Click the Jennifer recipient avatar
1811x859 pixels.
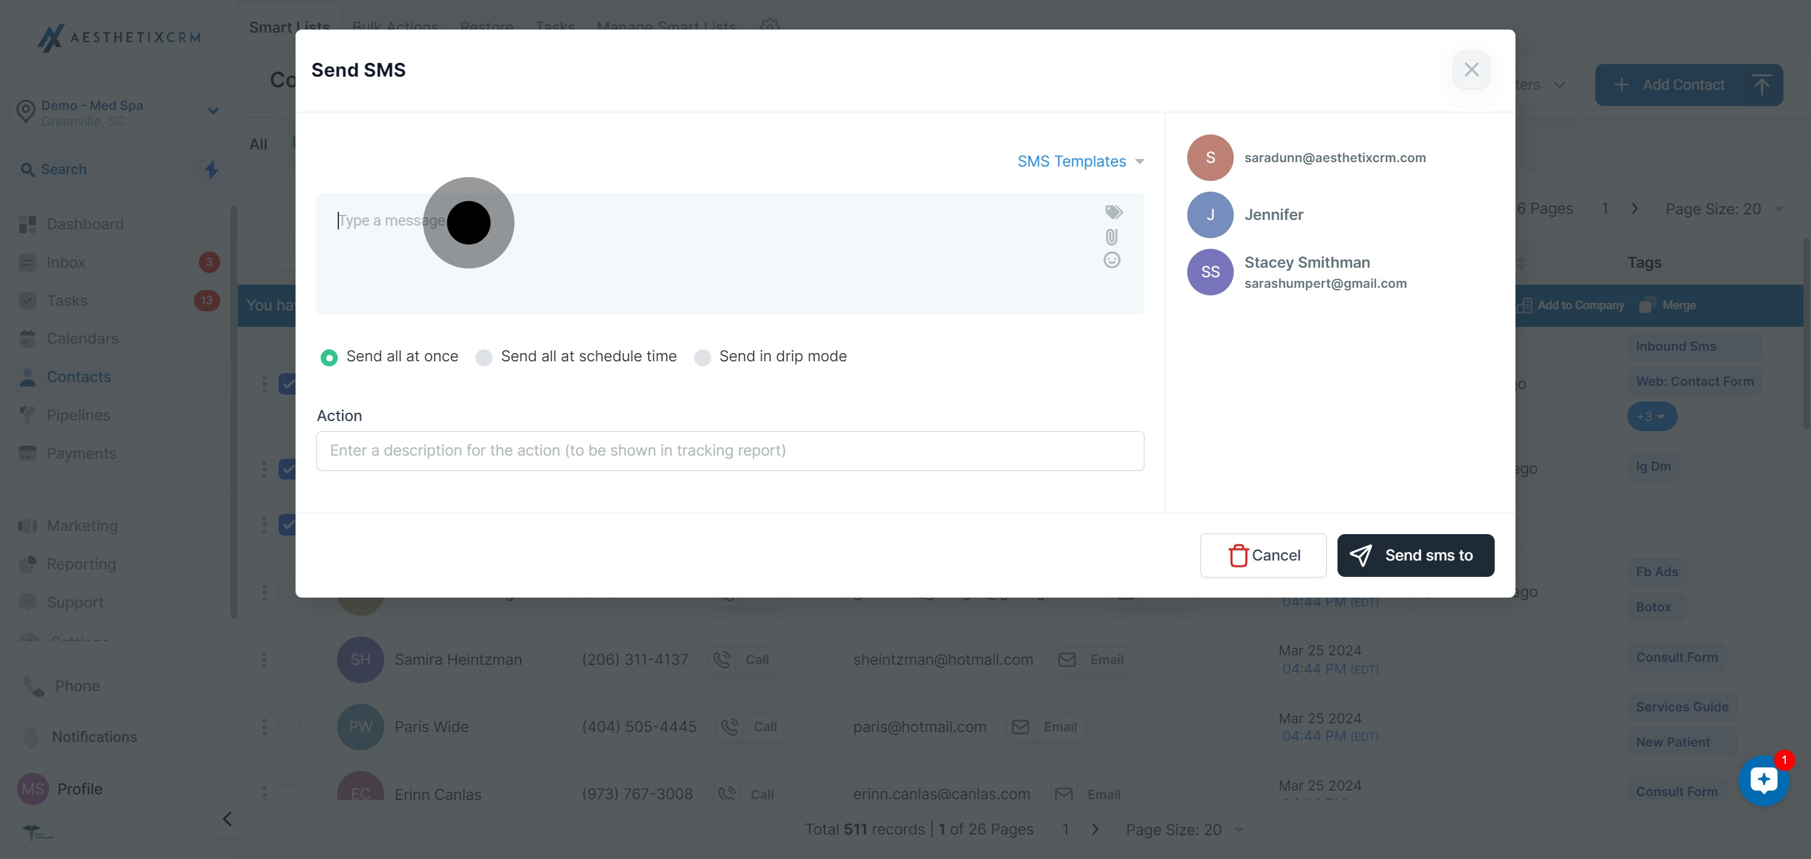coord(1210,215)
